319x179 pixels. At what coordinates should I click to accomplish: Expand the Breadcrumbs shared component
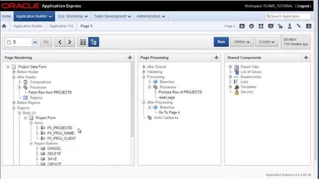pyautogui.click(x=230, y=77)
